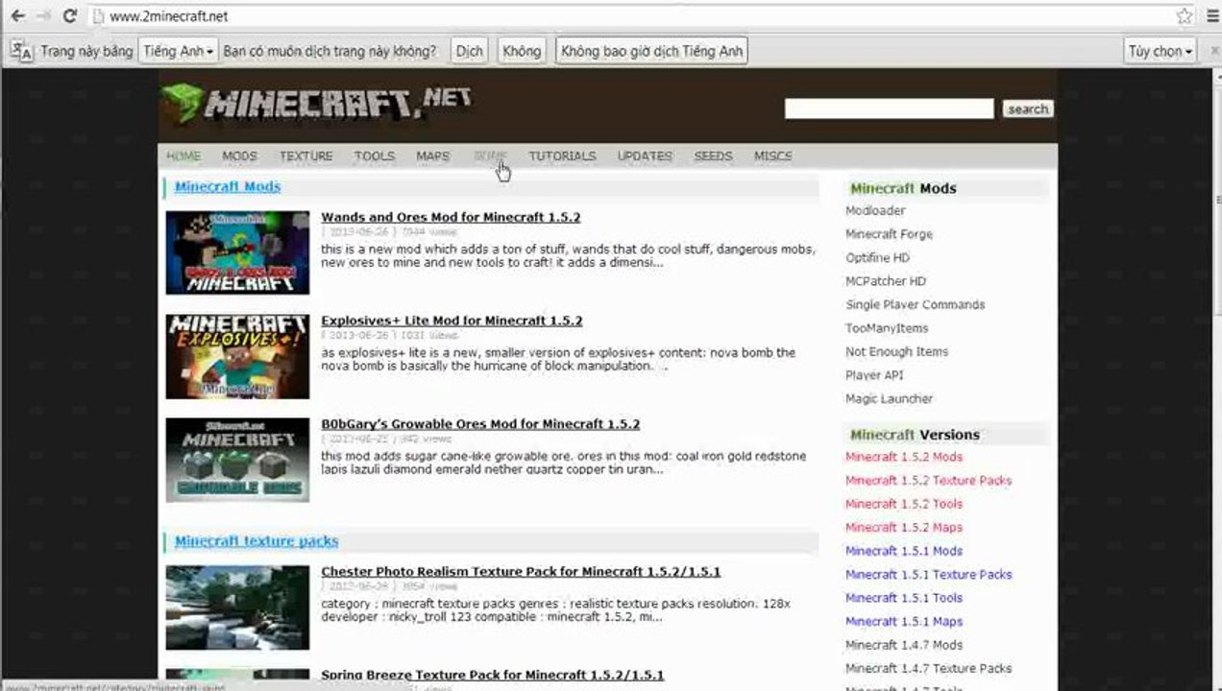Click the Dịch translate button
The height and width of the screenshot is (691, 1222).
[x=470, y=51]
